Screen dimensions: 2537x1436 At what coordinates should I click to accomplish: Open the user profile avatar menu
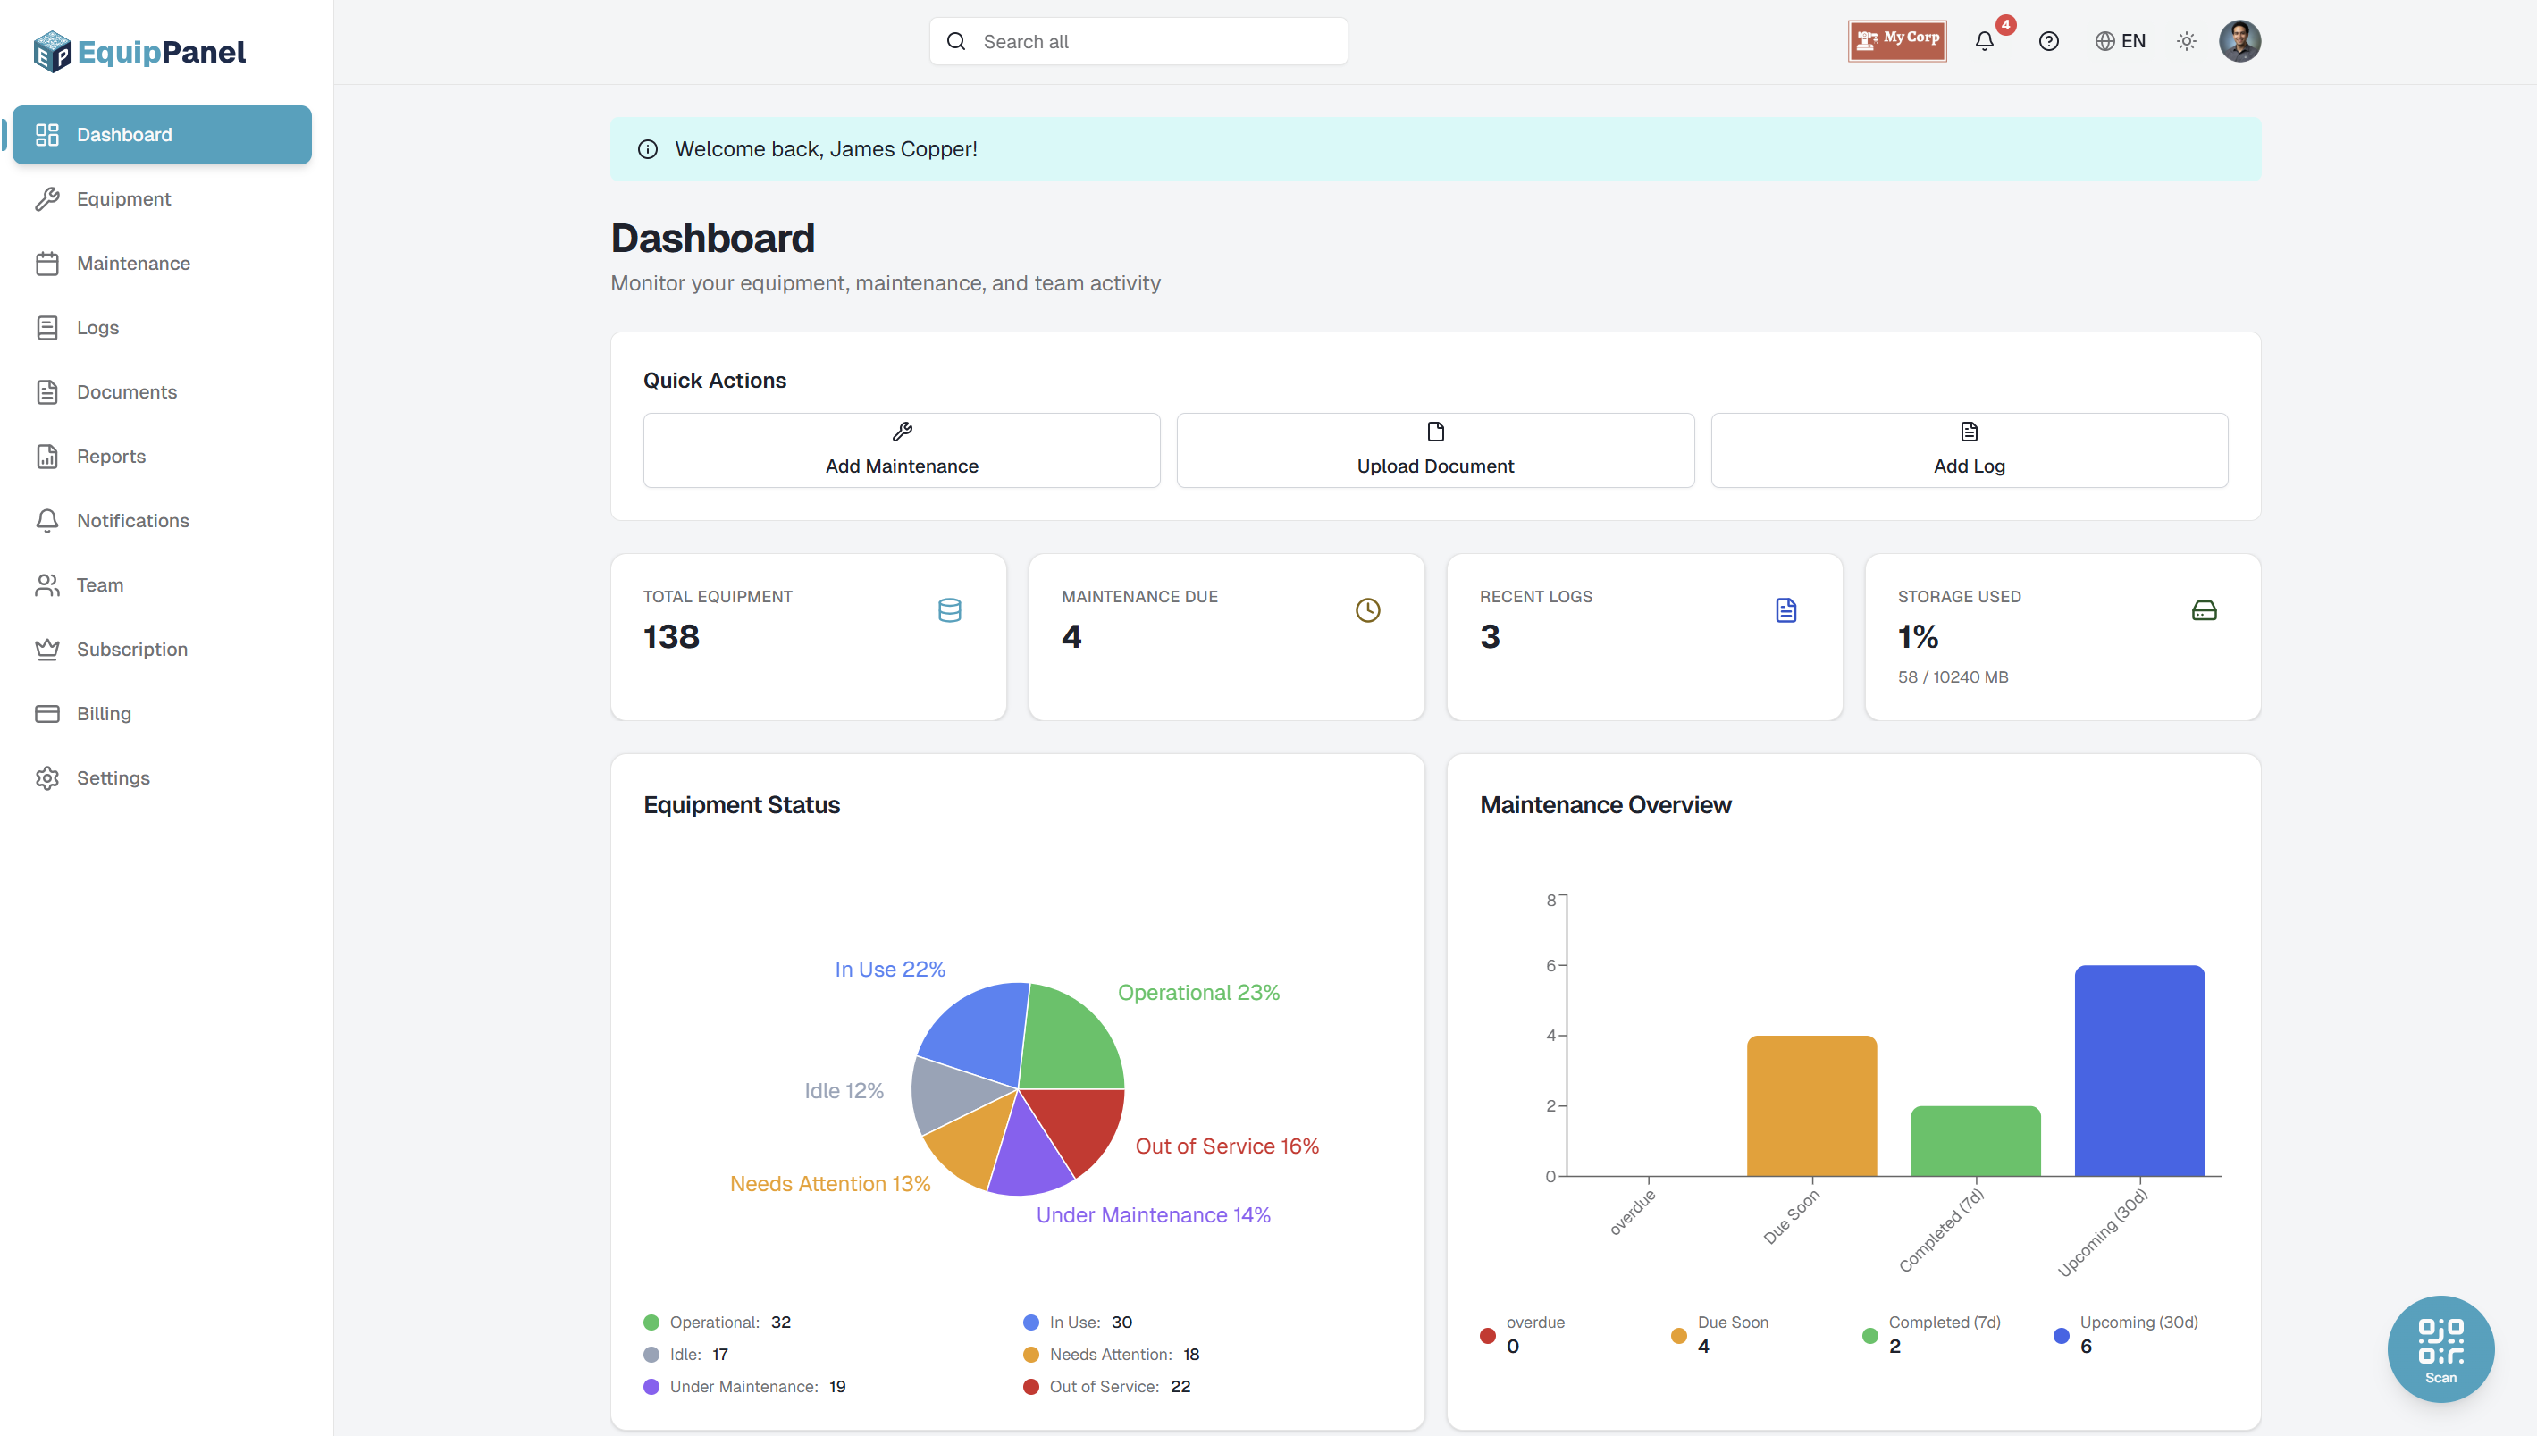point(2239,41)
